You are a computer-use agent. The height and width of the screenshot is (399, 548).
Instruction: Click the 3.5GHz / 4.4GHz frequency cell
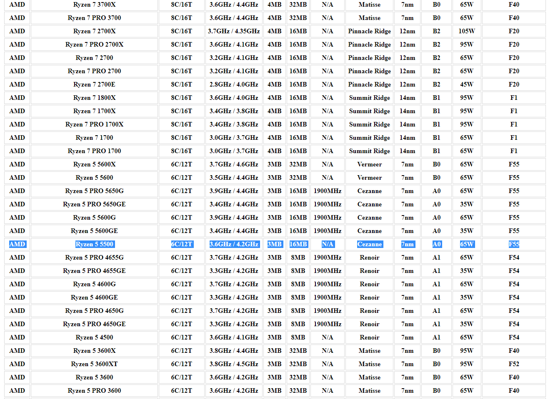click(234, 178)
